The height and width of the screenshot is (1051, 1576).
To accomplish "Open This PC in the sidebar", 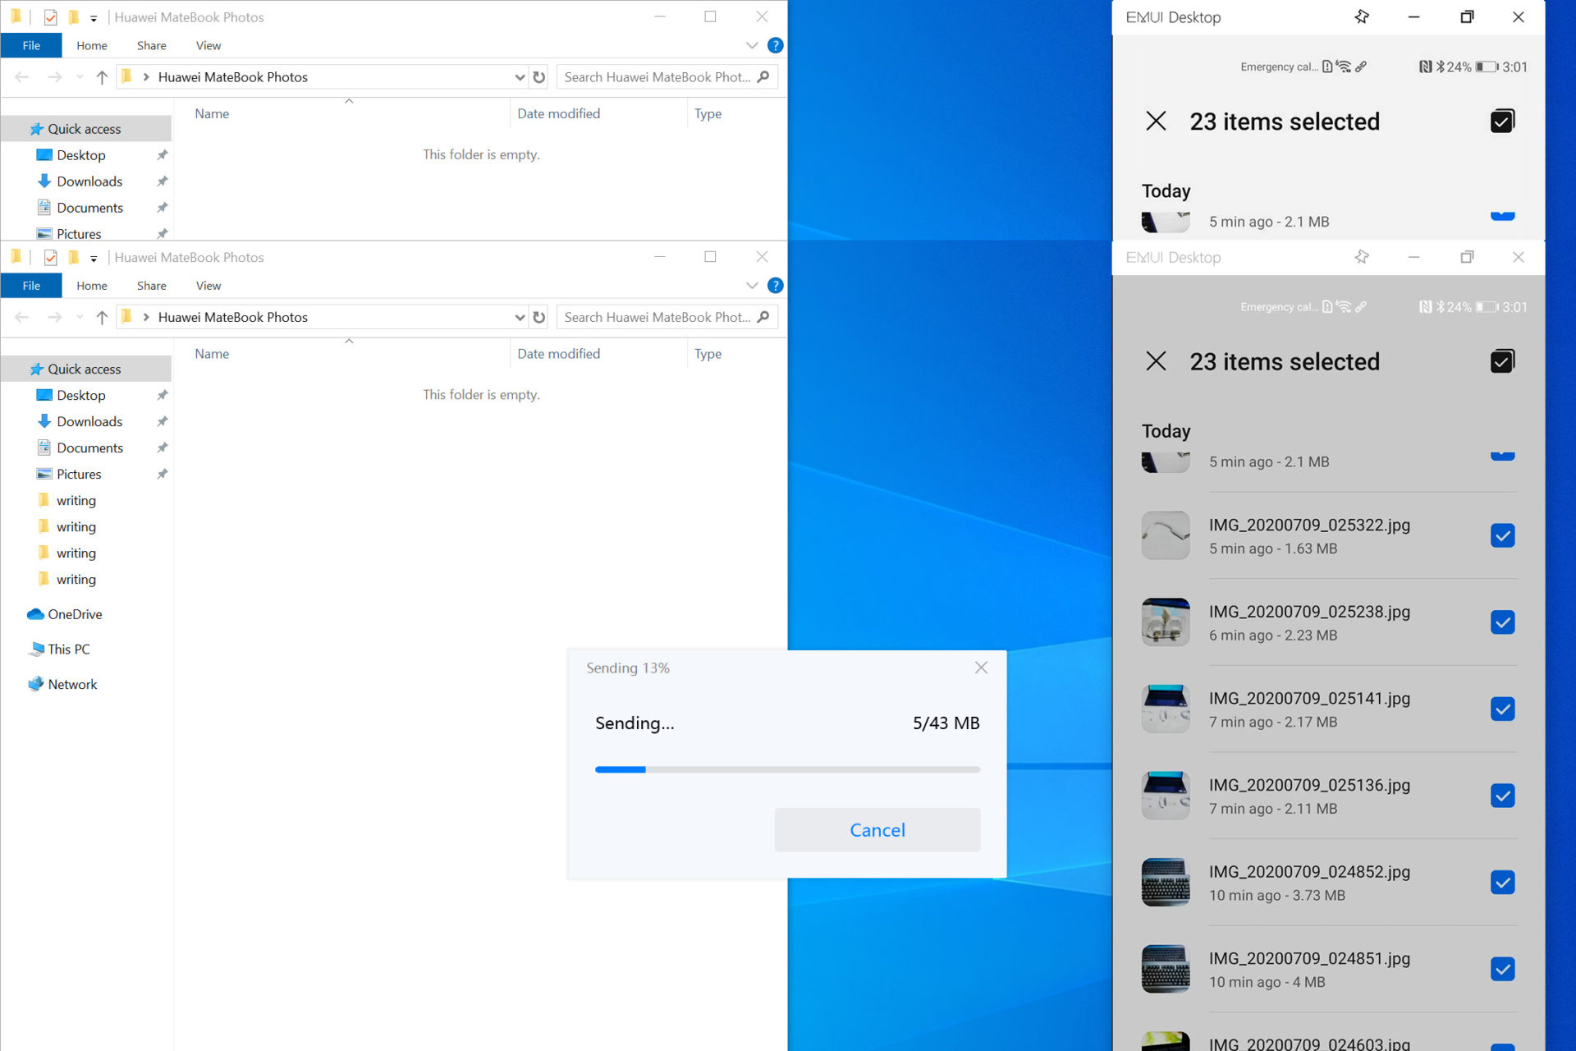I will pyautogui.click(x=68, y=649).
